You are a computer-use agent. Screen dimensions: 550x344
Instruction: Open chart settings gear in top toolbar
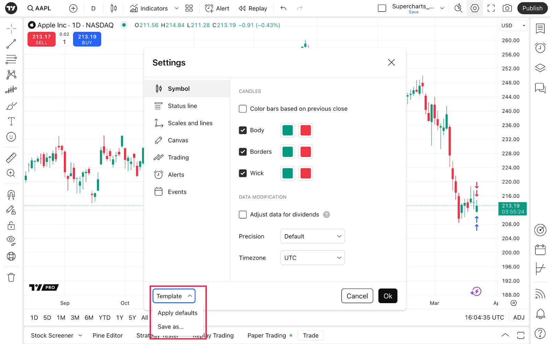pos(475,8)
